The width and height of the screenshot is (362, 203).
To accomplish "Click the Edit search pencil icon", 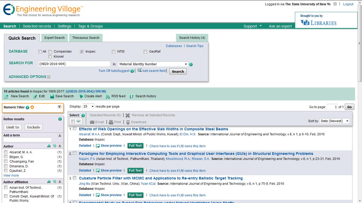I will (35, 96).
